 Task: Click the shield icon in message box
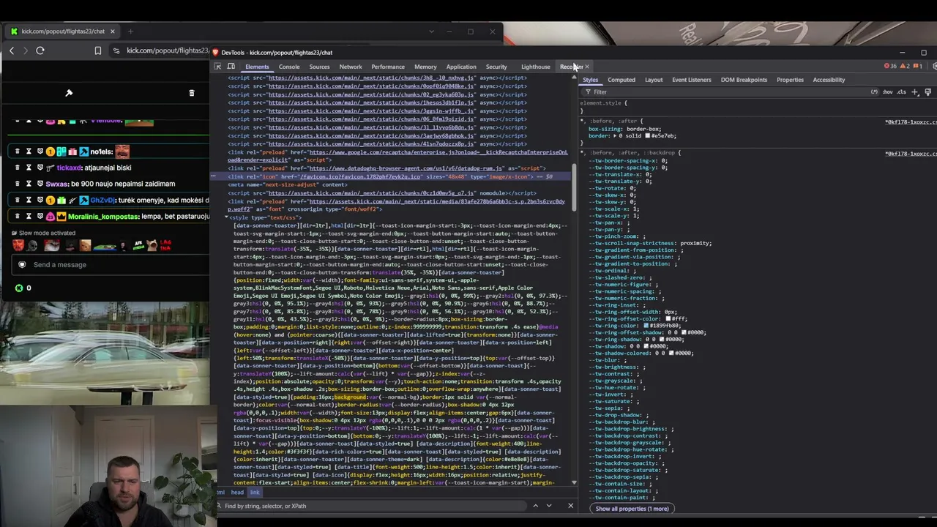point(22,264)
